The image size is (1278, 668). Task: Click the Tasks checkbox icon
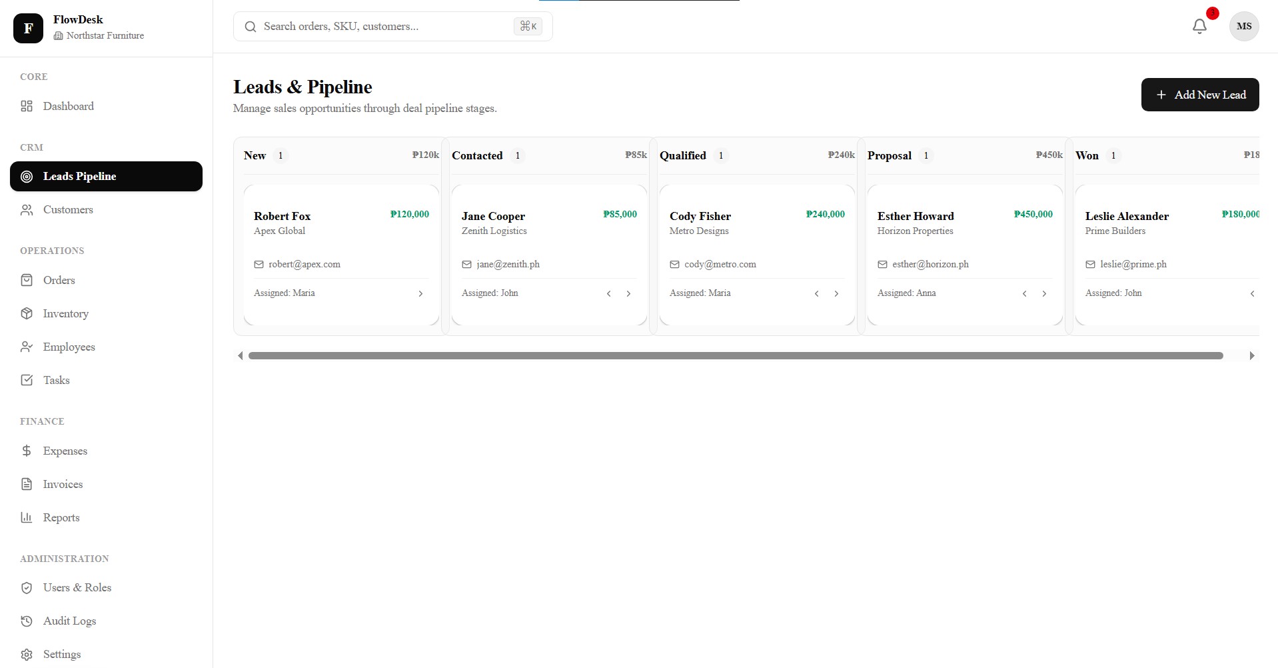coord(27,380)
